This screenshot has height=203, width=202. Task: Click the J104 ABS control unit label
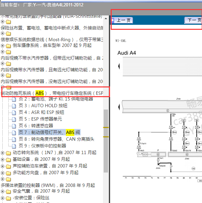pyautogui.click(x=178, y=99)
